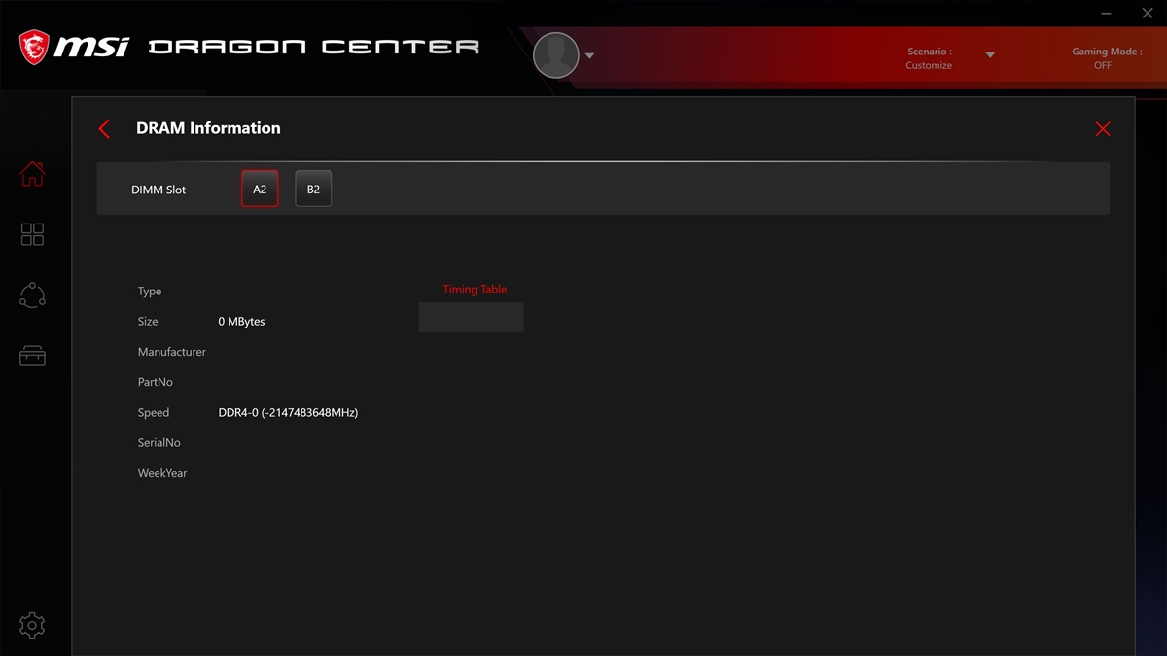Close DRAM Information panel with red X

click(x=1102, y=129)
